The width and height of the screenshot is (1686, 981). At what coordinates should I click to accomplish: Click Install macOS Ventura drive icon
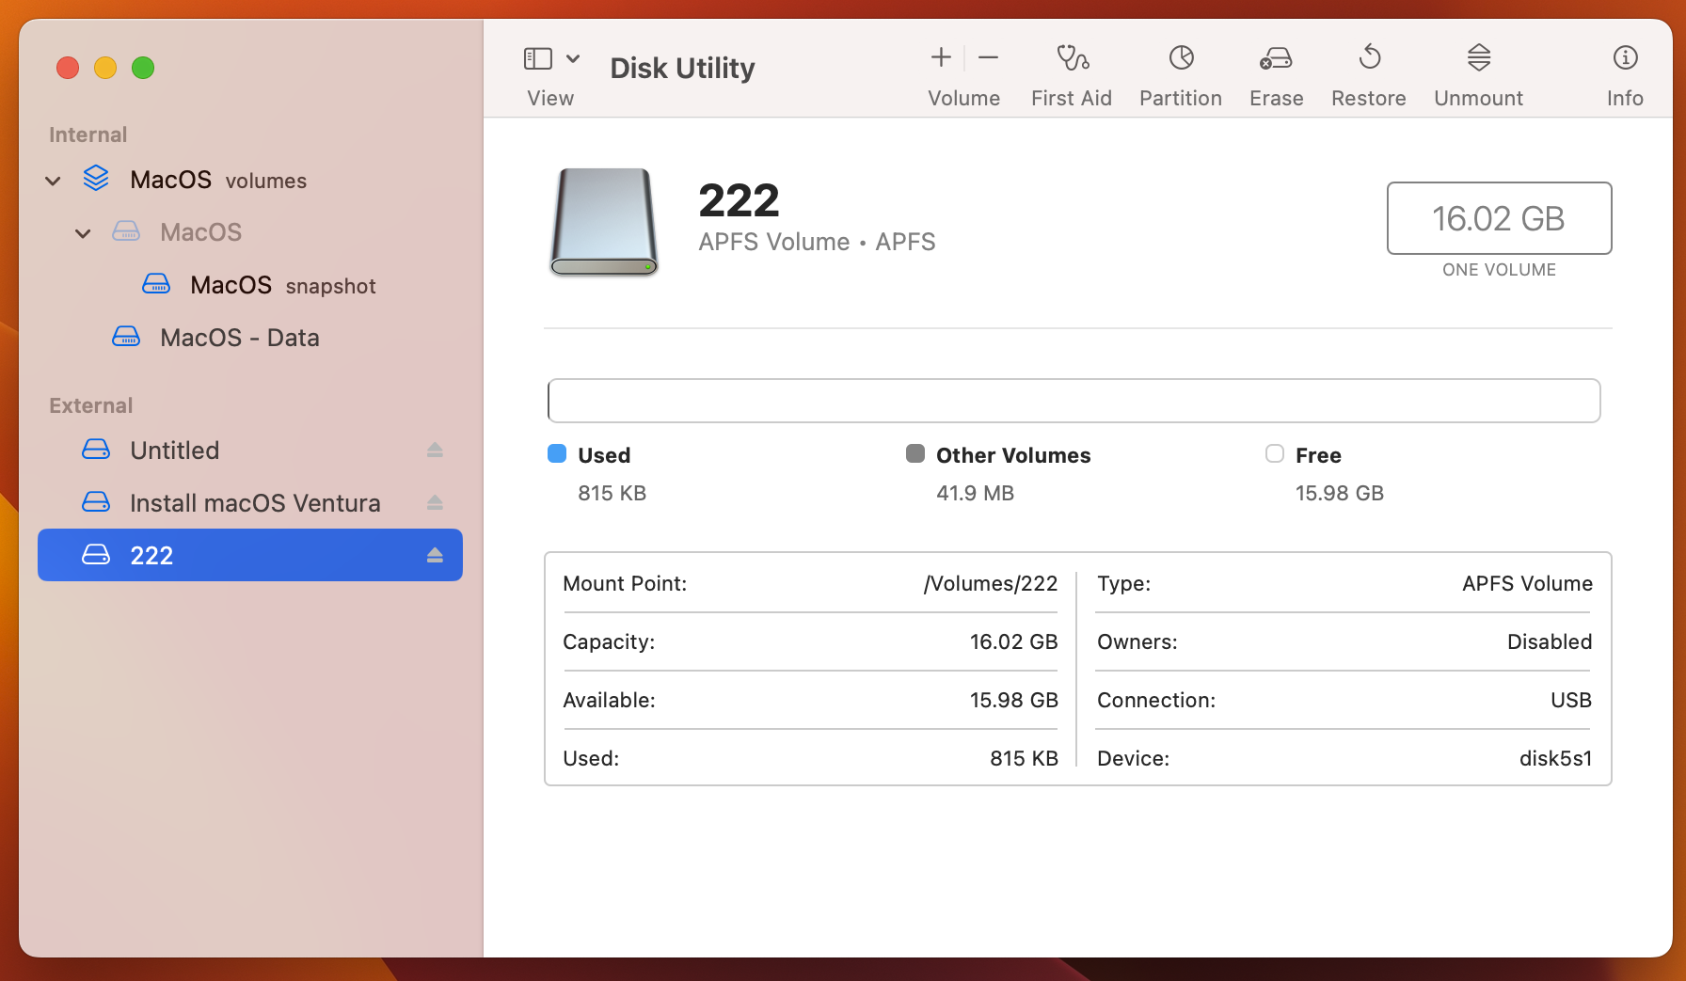(x=96, y=502)
